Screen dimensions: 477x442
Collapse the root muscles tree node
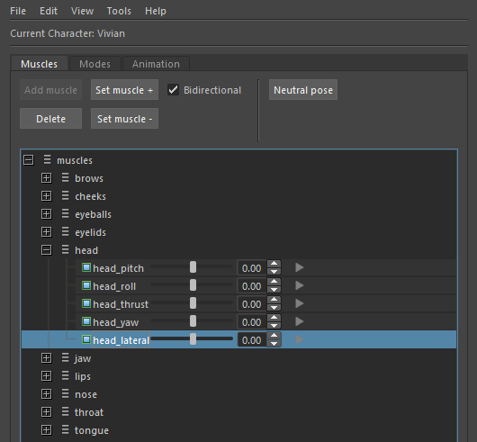[29, 160]
